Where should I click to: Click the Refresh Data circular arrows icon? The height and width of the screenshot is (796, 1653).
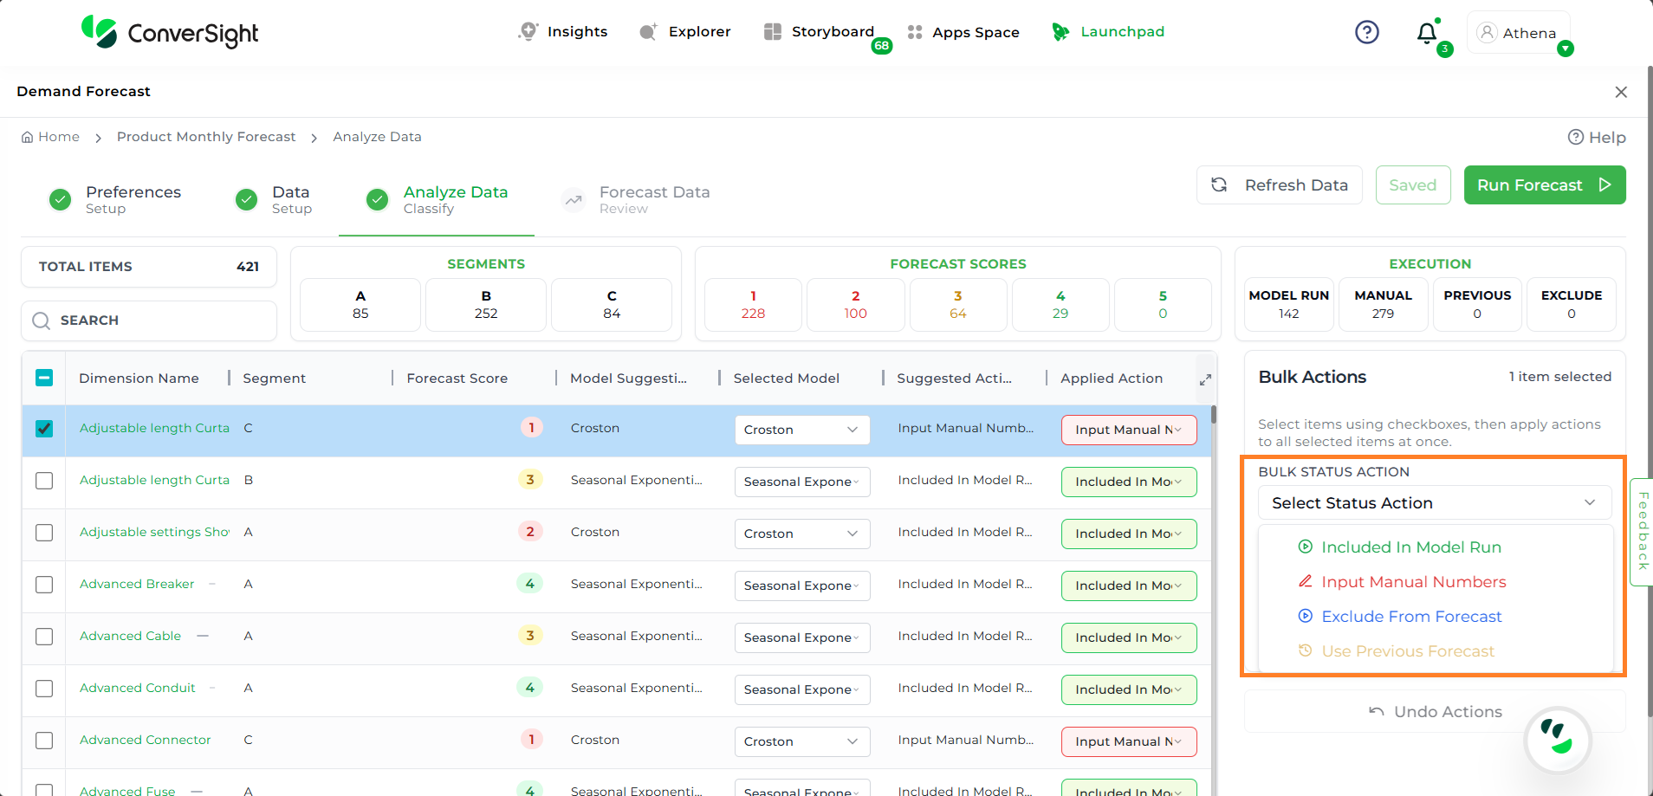click(x=1219, y=184)
